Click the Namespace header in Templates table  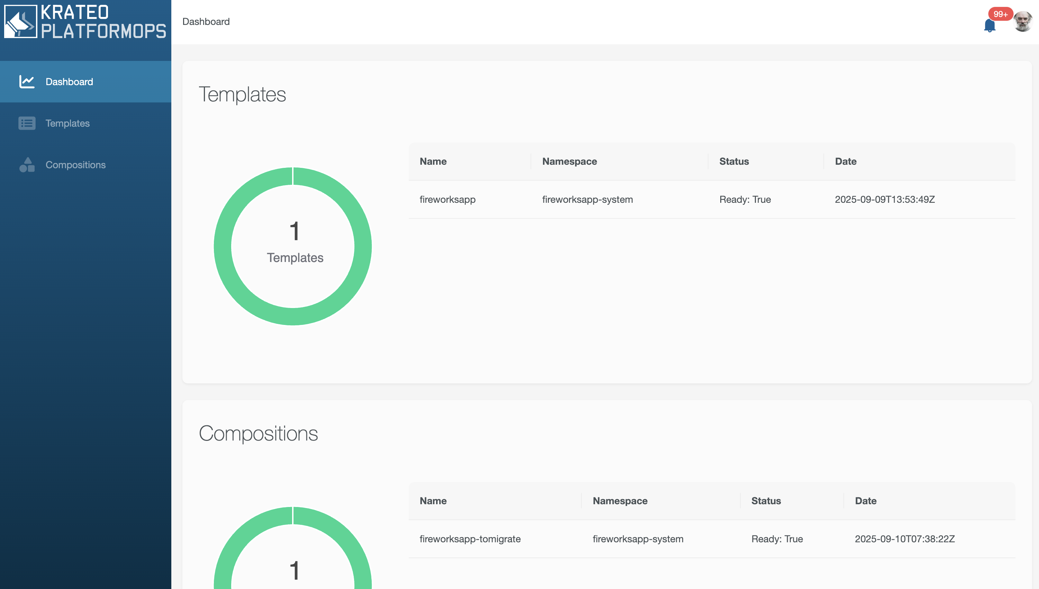click(x=569, y=161)
